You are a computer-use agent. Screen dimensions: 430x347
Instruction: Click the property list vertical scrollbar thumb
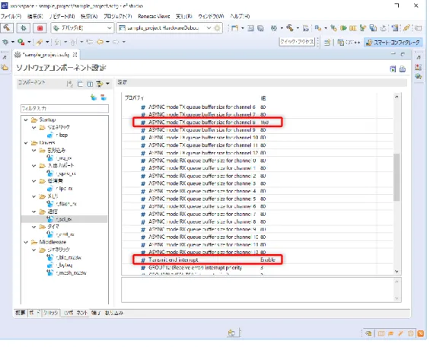tap(397, 177)
